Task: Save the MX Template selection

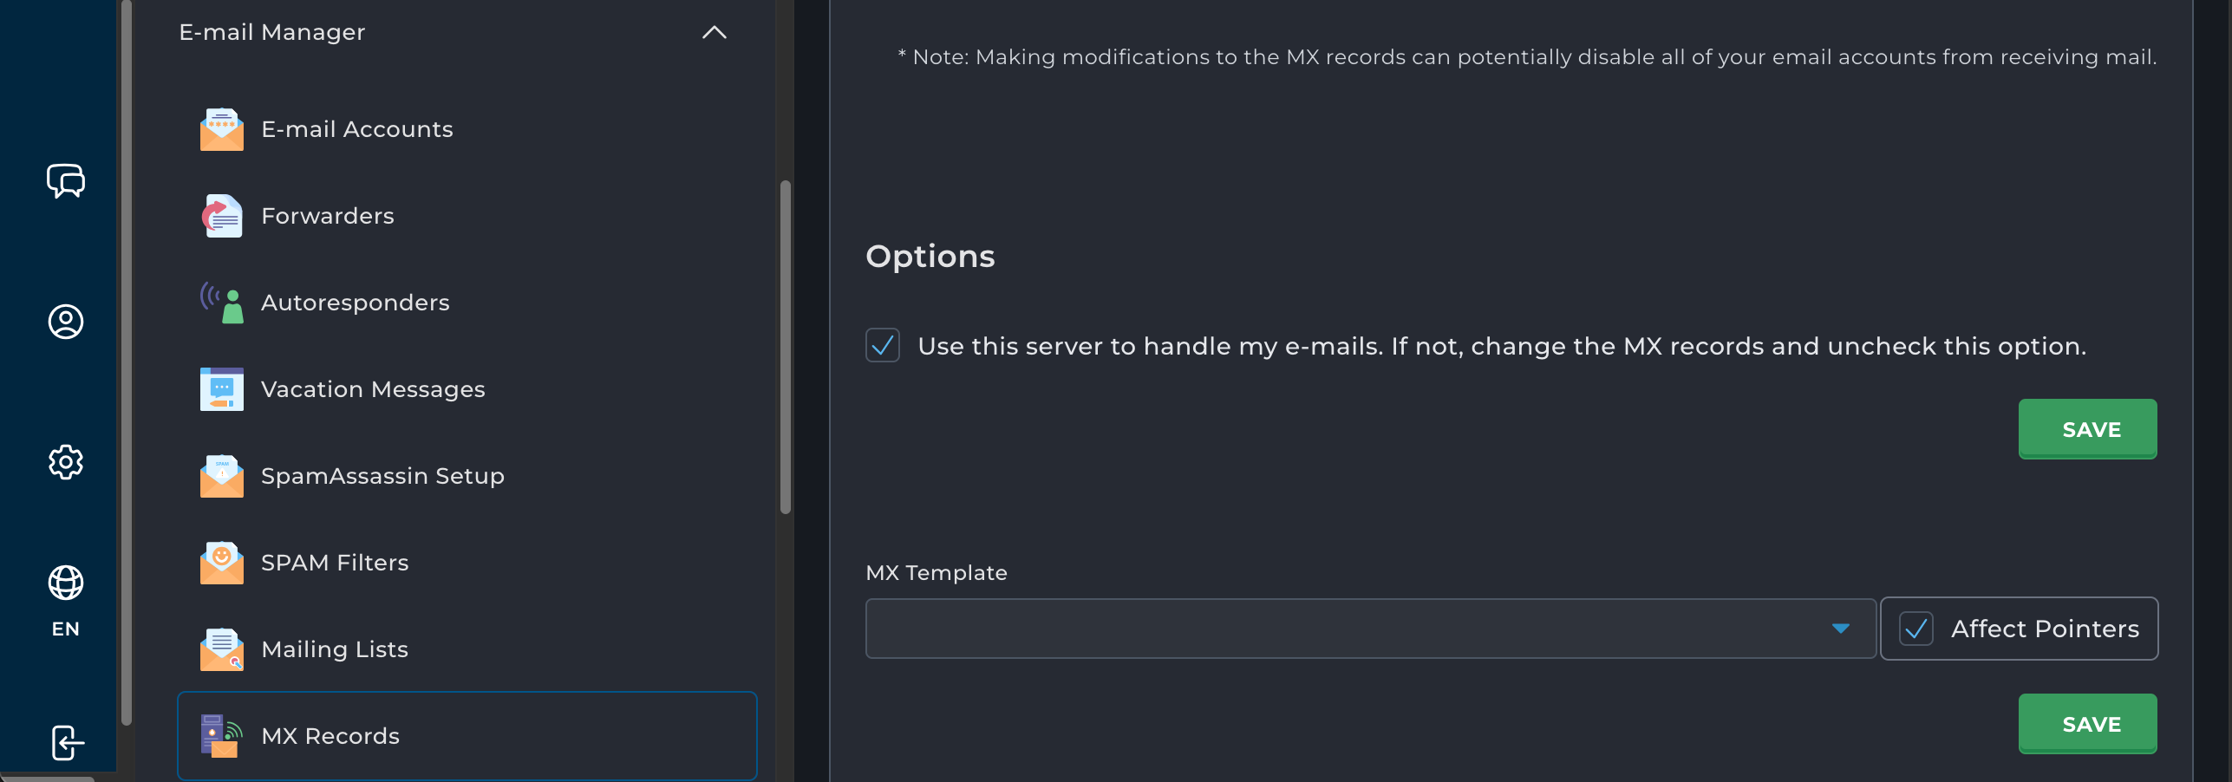Action: click(x=2087, y=724)
